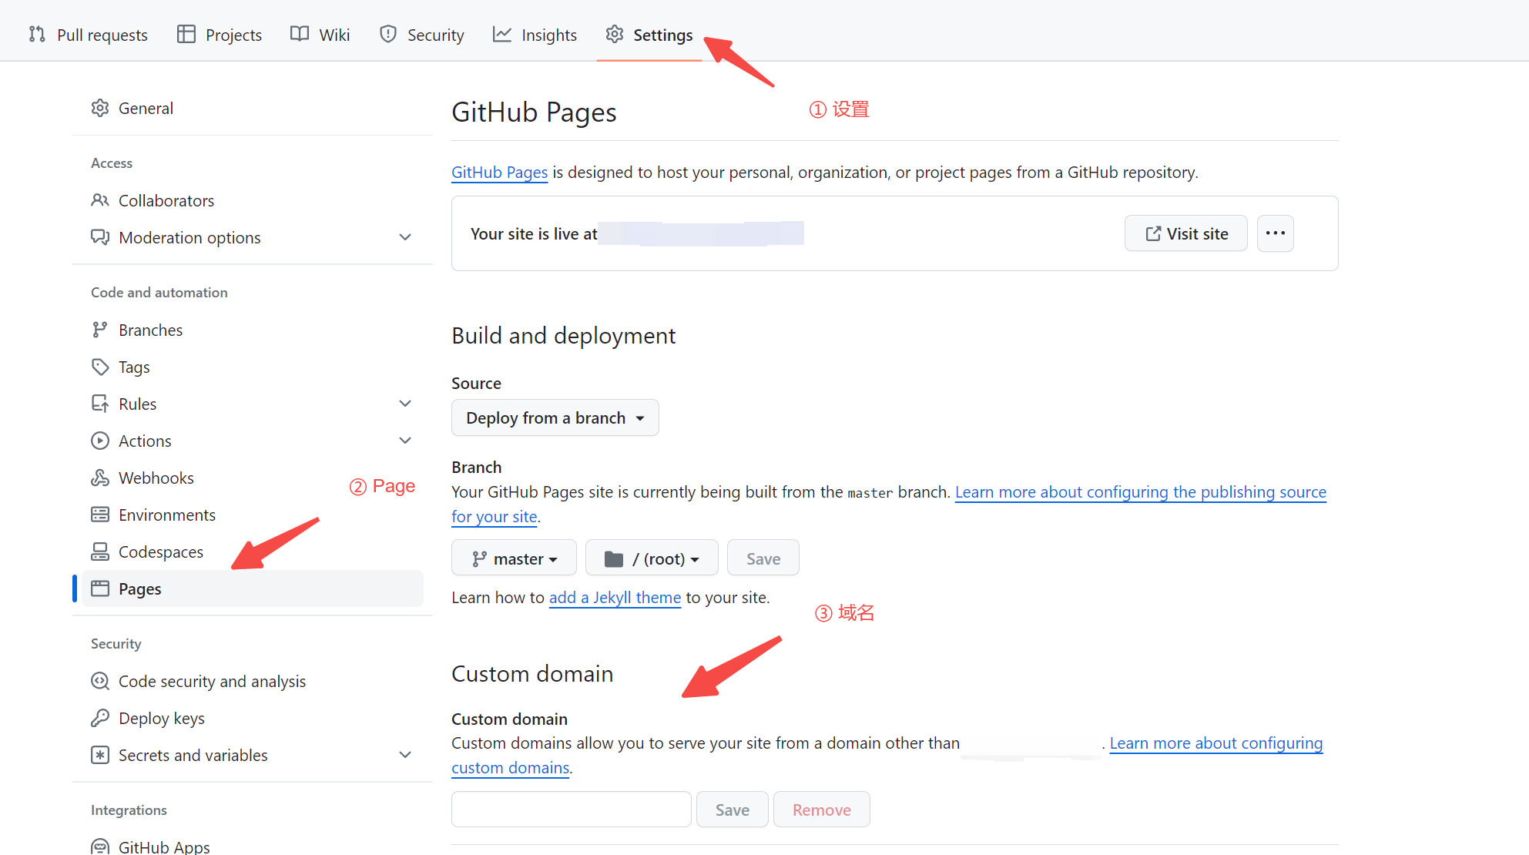Image resolution: width=1529 pixels, height=855 pixels.
Task: Switch to the Projects tab
Action: (x=220, y=35)
